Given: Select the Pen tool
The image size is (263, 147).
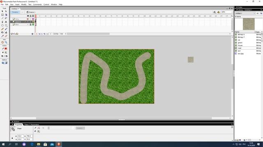Looking at the screenshot, I should [x=2, y=22].
